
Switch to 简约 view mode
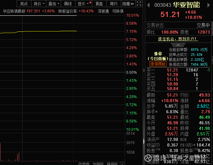point(113,4)
